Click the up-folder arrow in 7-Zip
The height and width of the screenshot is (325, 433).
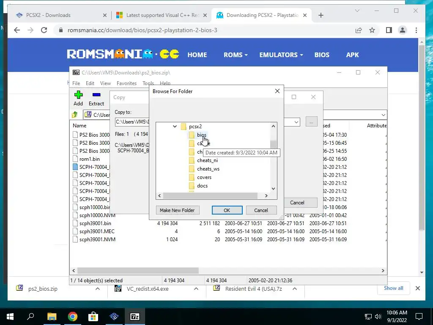74,114
